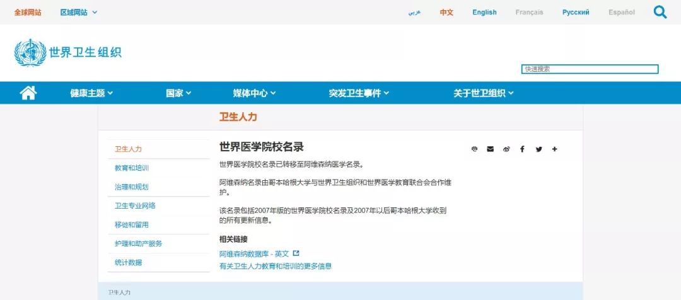
Task: Expand the 媒体中心 menu
Action: pyautogui.click(x=254, y=93)
